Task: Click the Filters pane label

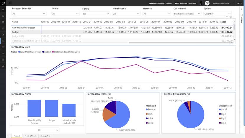Action: coord(241,20)
